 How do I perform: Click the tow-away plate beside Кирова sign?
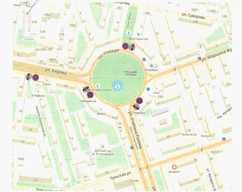click(29, 77)
